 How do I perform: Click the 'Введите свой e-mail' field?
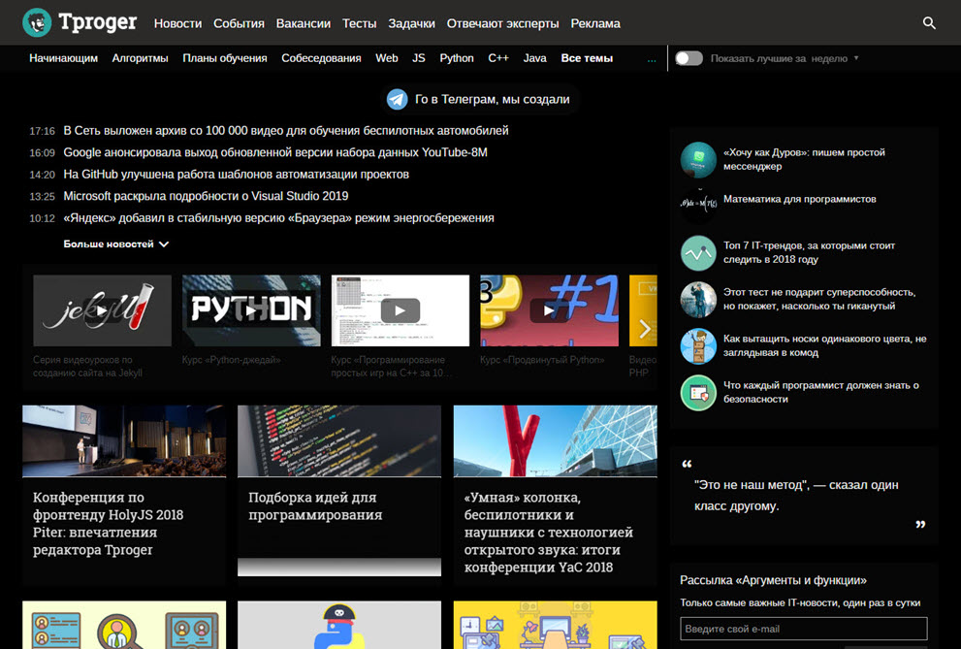point(804,629)
